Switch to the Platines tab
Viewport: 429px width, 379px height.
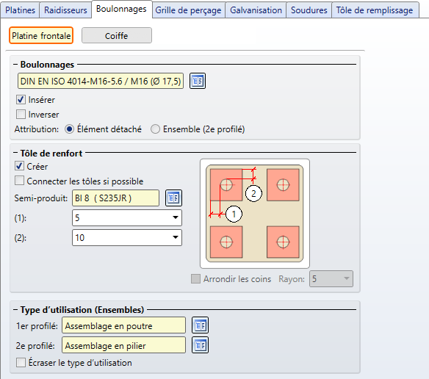[x=20, y=10]
